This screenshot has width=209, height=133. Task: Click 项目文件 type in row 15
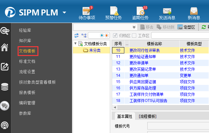(187, 82)
